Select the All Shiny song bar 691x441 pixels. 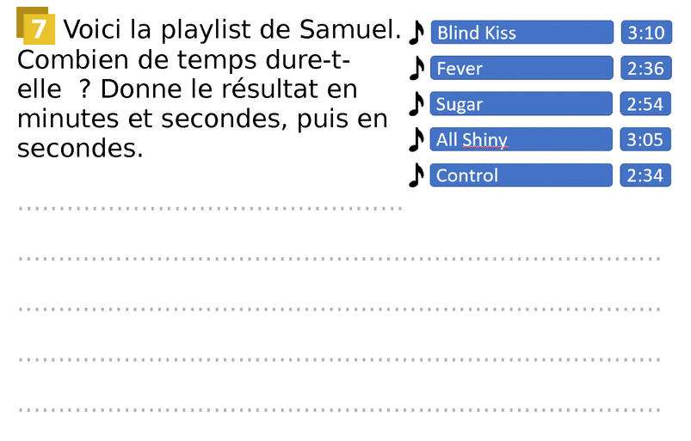point(521,139)
